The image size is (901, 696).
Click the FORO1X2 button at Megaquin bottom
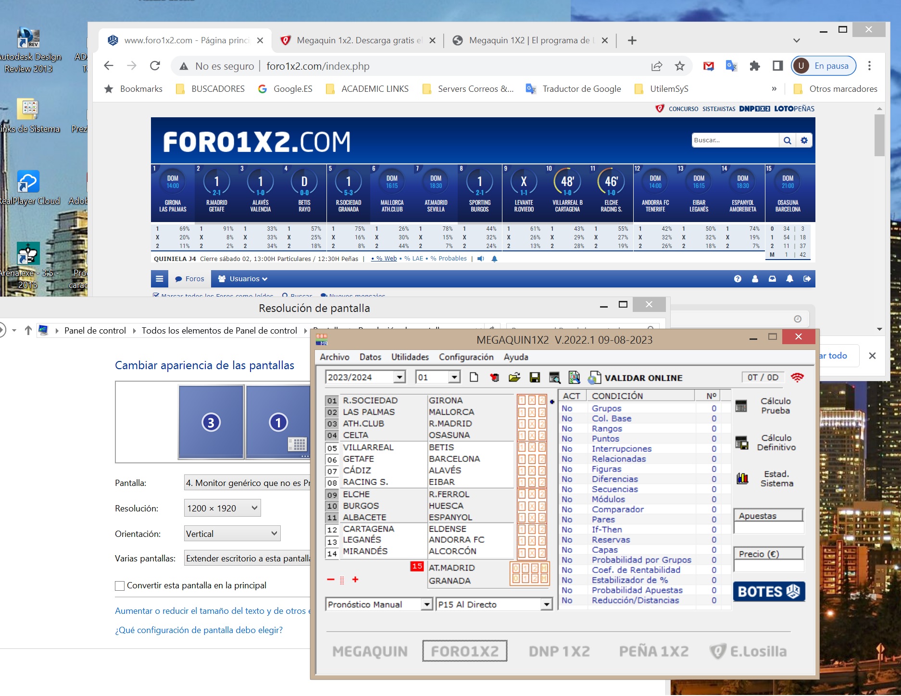click(x=465, y=651)
